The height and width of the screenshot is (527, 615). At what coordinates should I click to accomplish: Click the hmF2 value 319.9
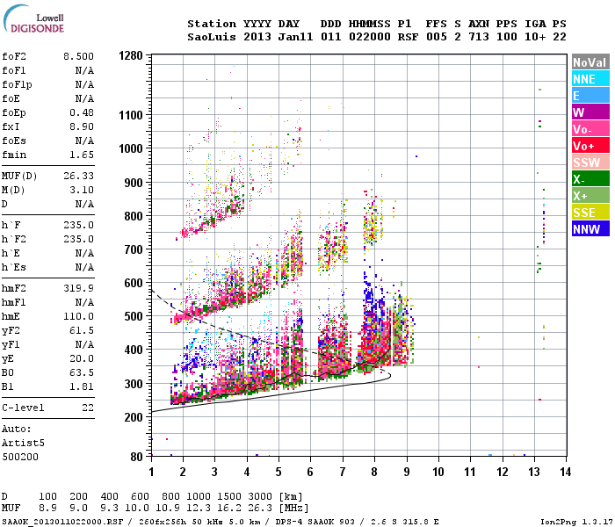click(78, 288)
